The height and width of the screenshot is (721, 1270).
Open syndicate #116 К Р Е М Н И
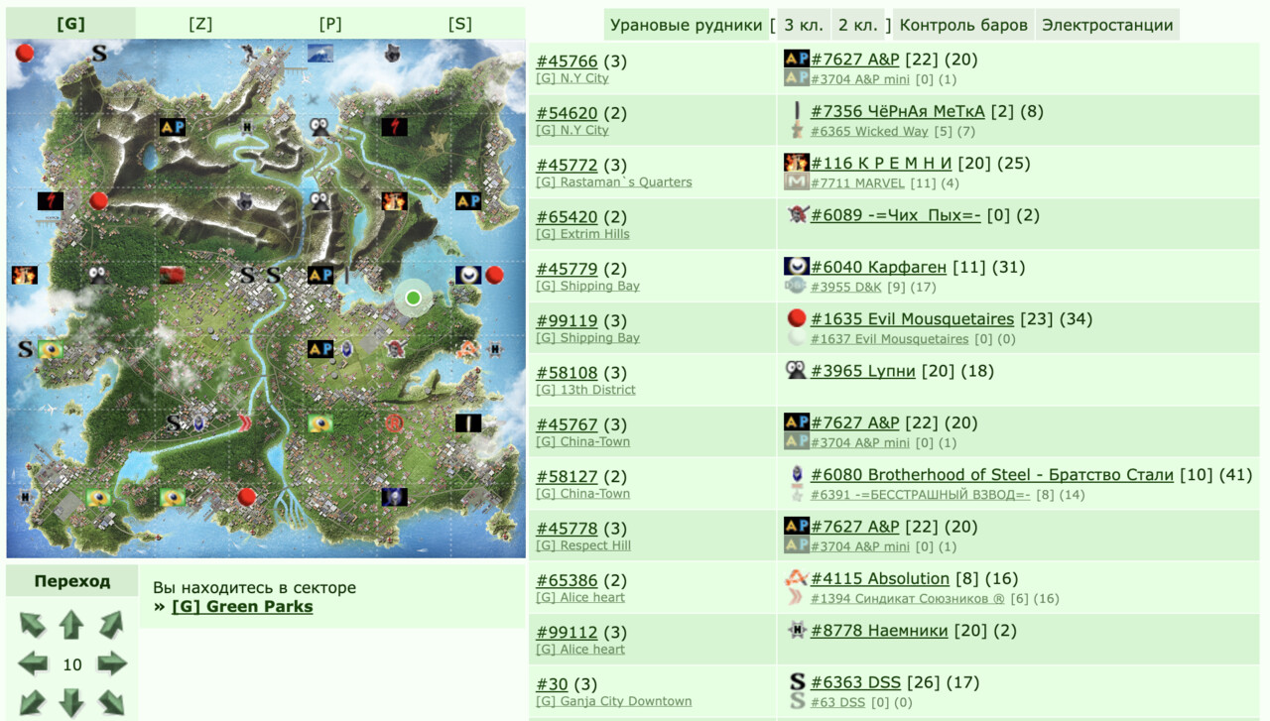(881, 163)
